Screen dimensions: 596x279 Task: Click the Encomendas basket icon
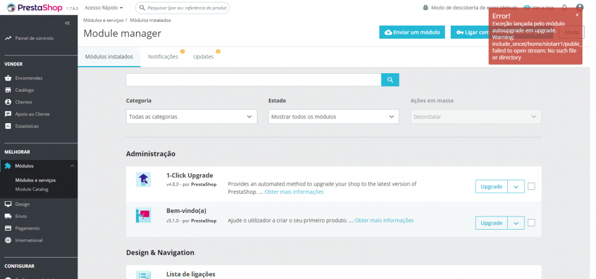click(8, 78)
